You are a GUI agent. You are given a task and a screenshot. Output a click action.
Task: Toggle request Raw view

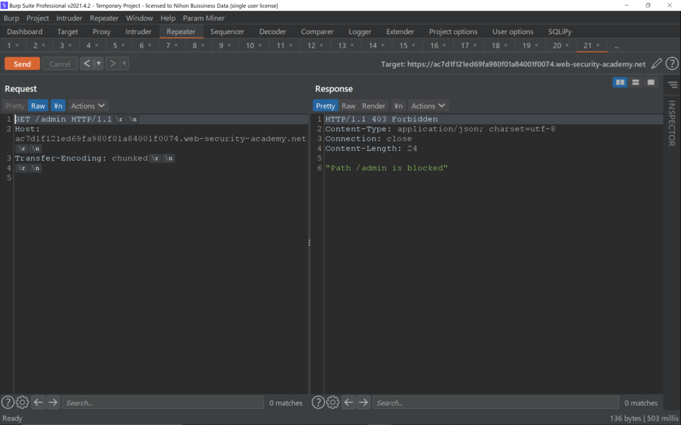pyautogui.click(x=38, y=105)
